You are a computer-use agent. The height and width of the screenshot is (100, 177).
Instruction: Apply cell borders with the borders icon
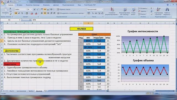pos(27,13)
